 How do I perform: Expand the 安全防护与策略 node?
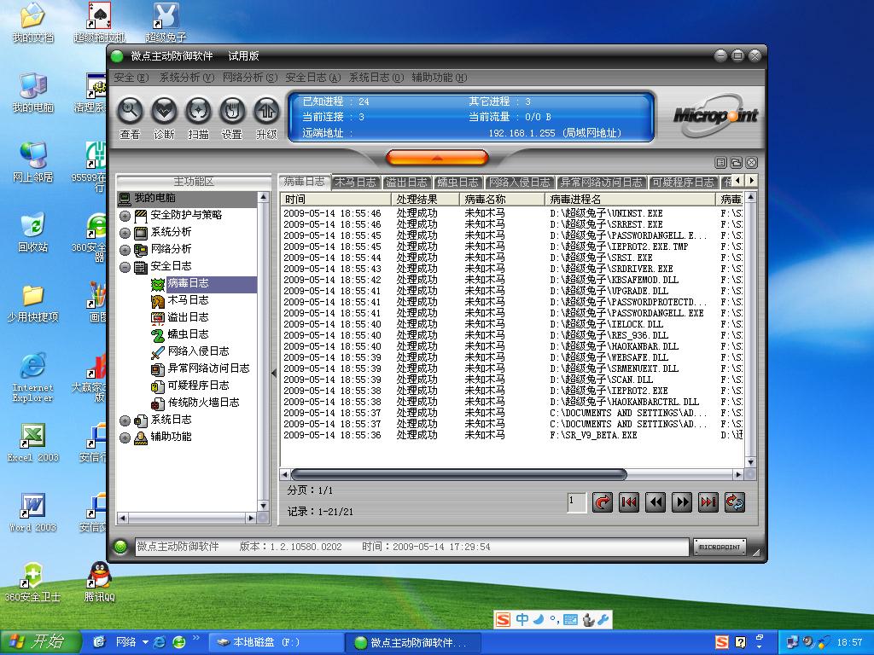pos(125,216)
